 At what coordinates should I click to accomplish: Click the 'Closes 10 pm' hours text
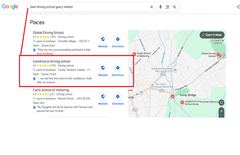pyautogui.click(x=49, y=74)
